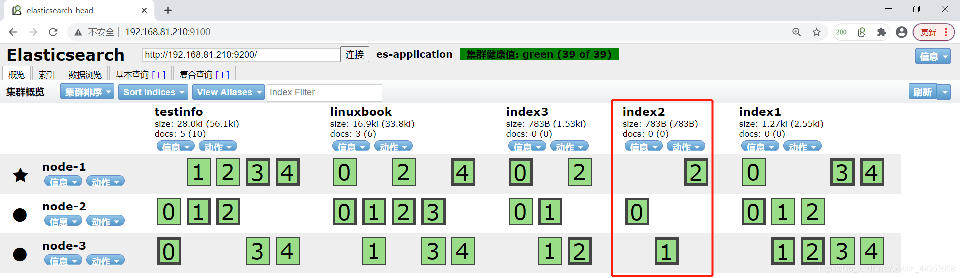
Task: Bookmark this page with the star icon
Action: [817, 32]
